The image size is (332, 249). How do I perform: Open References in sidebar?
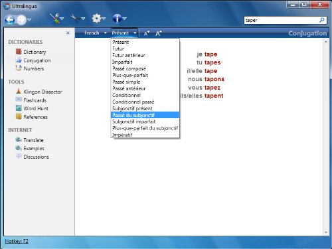pyautogui.click(x=35, y=117)
